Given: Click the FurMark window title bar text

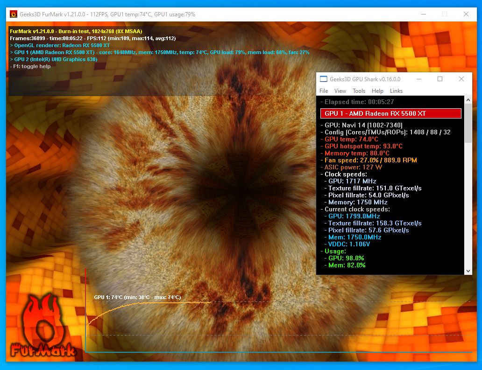Looking at the screenshot, I should [107, 14].
